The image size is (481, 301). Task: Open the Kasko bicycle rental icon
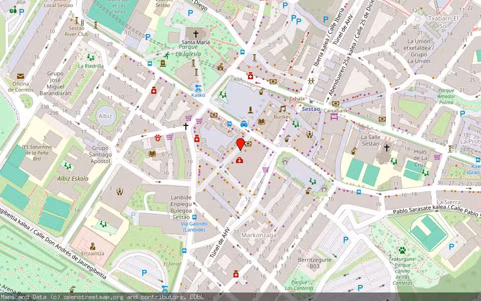click(198, 88)
